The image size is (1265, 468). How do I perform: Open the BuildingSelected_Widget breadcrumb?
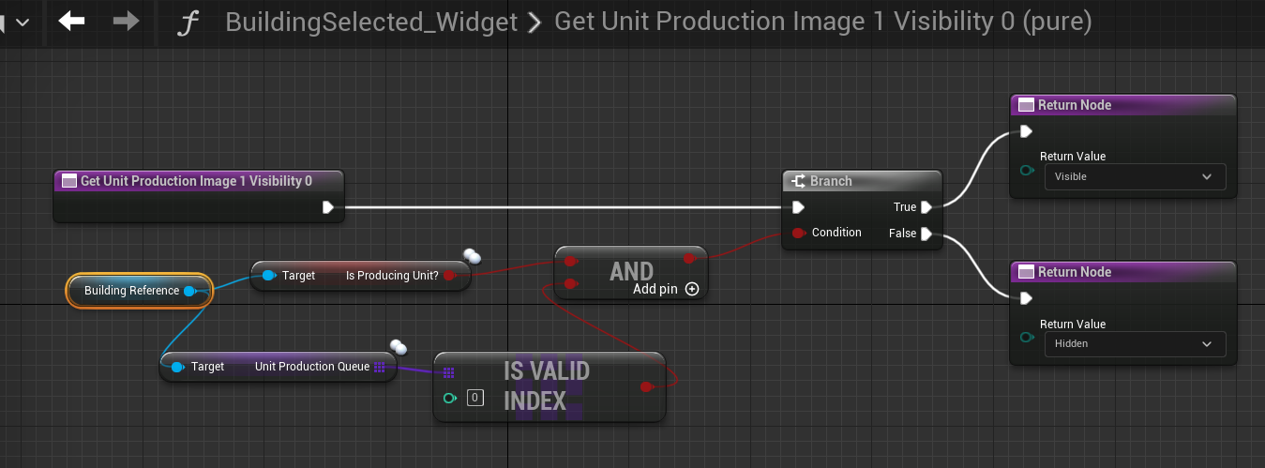(x=371, y=22)
